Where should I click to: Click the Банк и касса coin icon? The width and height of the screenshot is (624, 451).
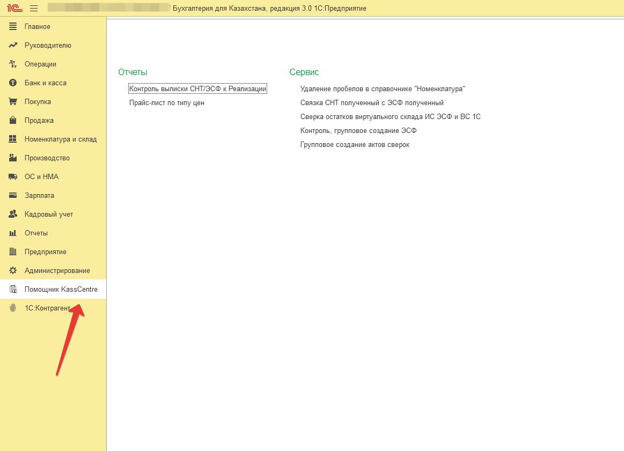pyautogui.click(x=13, y=83)
